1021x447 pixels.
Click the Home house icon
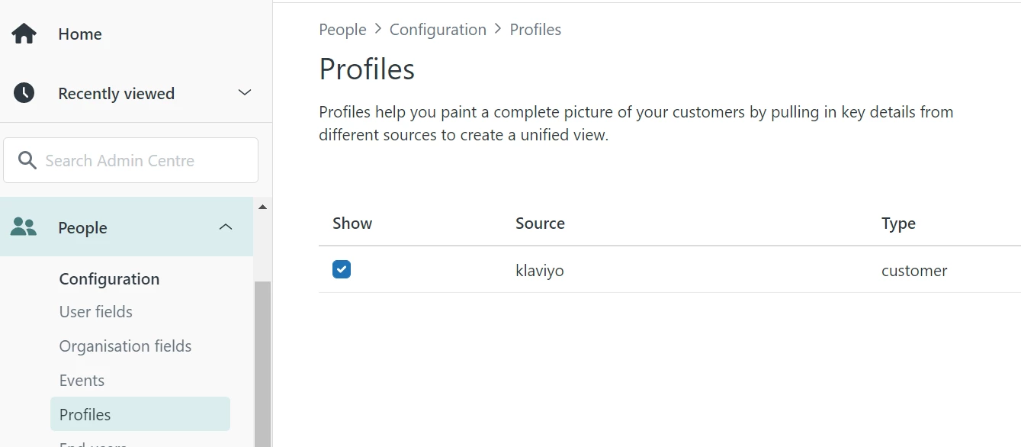(x=24, y=34)
